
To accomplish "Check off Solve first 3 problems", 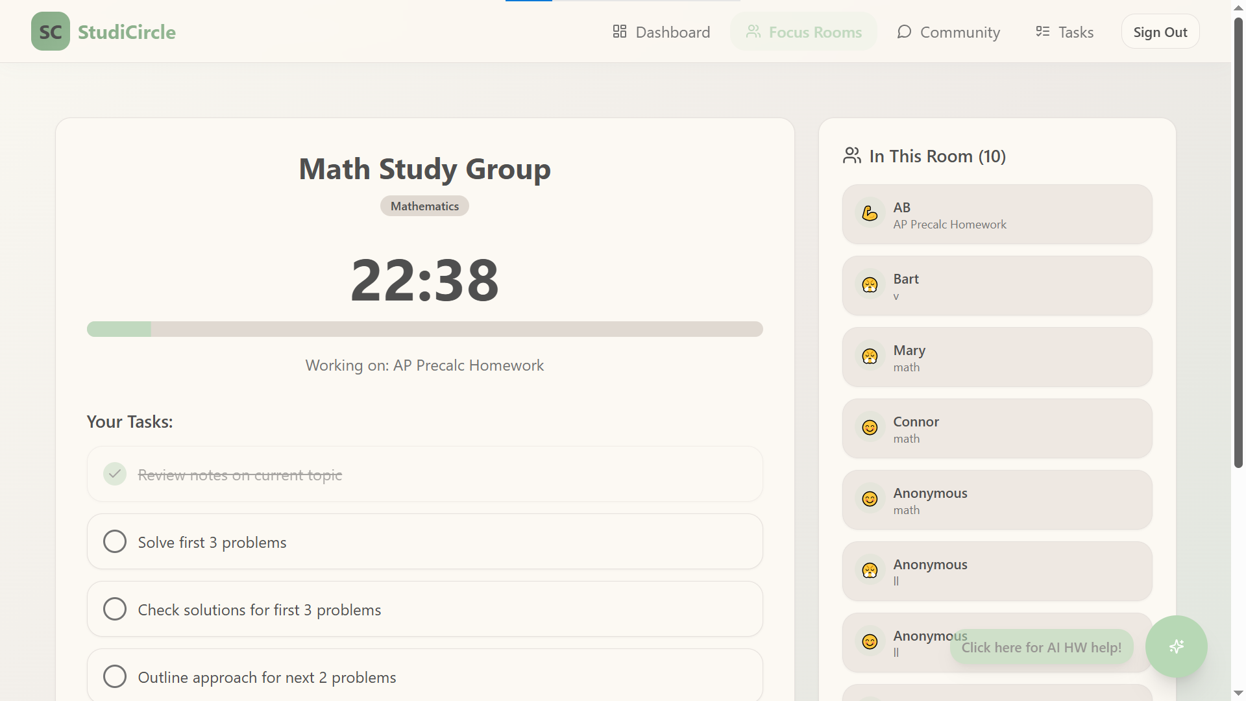I will (115, 541).
